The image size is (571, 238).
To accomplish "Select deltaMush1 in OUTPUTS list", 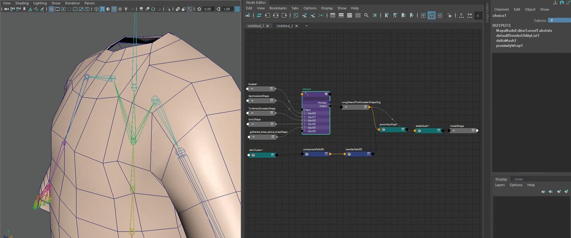I will [506, 41].
